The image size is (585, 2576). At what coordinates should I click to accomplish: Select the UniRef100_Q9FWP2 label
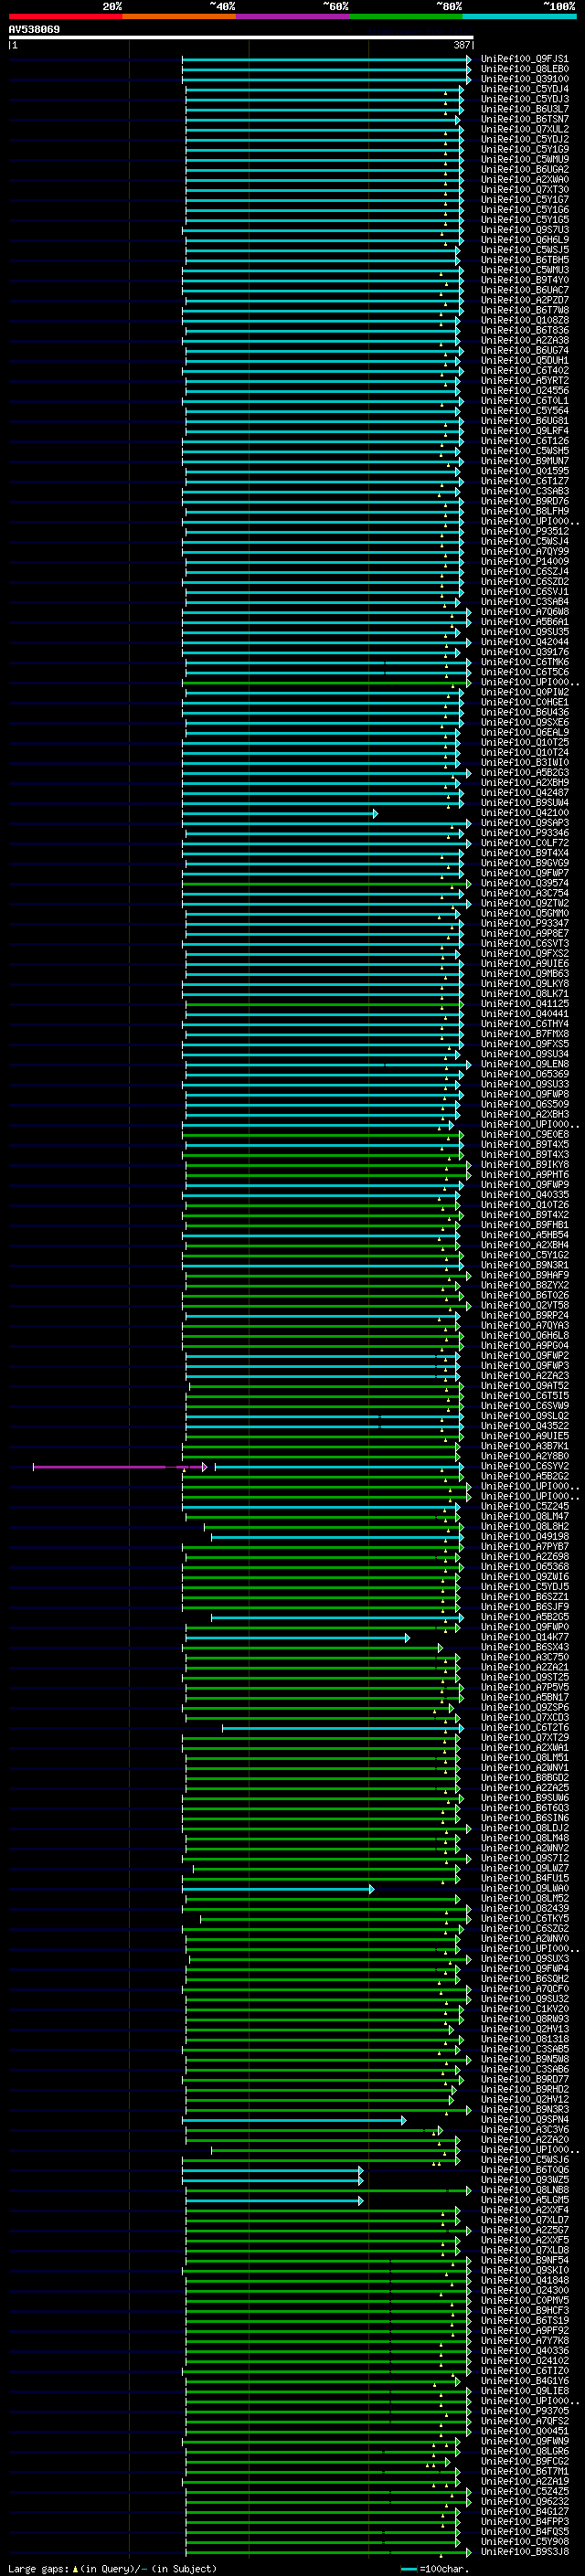click(x=524, y=1356)
